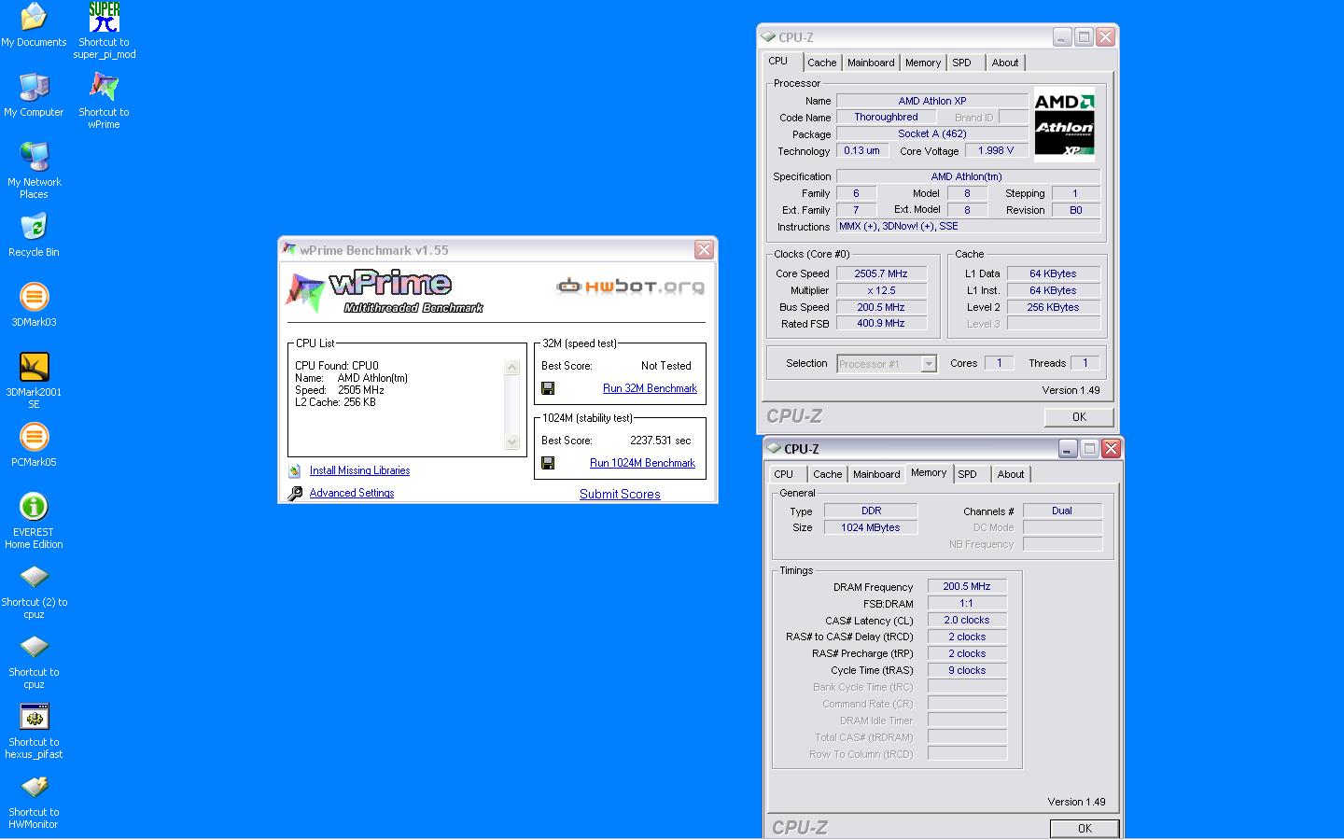Click the AMD Athlon XP logo in CPU-Z

pyautogui.click(x=1064, y=125)
